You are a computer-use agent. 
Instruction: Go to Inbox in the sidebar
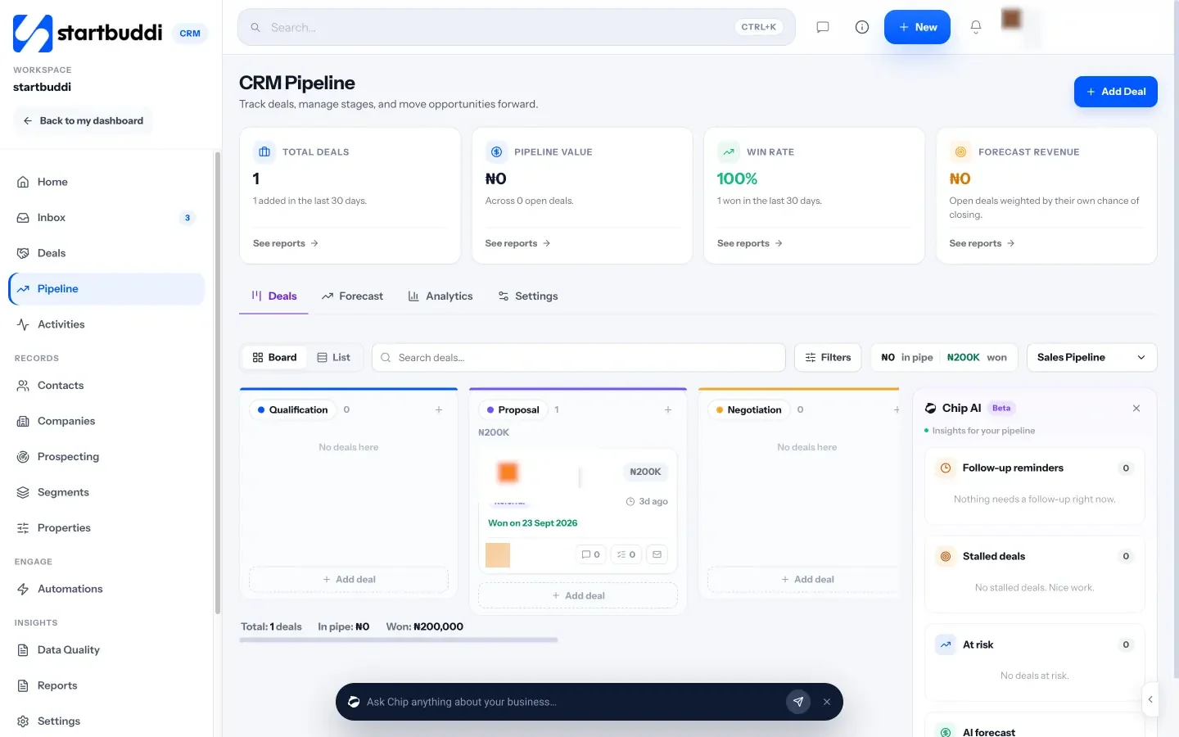point(106,218)
